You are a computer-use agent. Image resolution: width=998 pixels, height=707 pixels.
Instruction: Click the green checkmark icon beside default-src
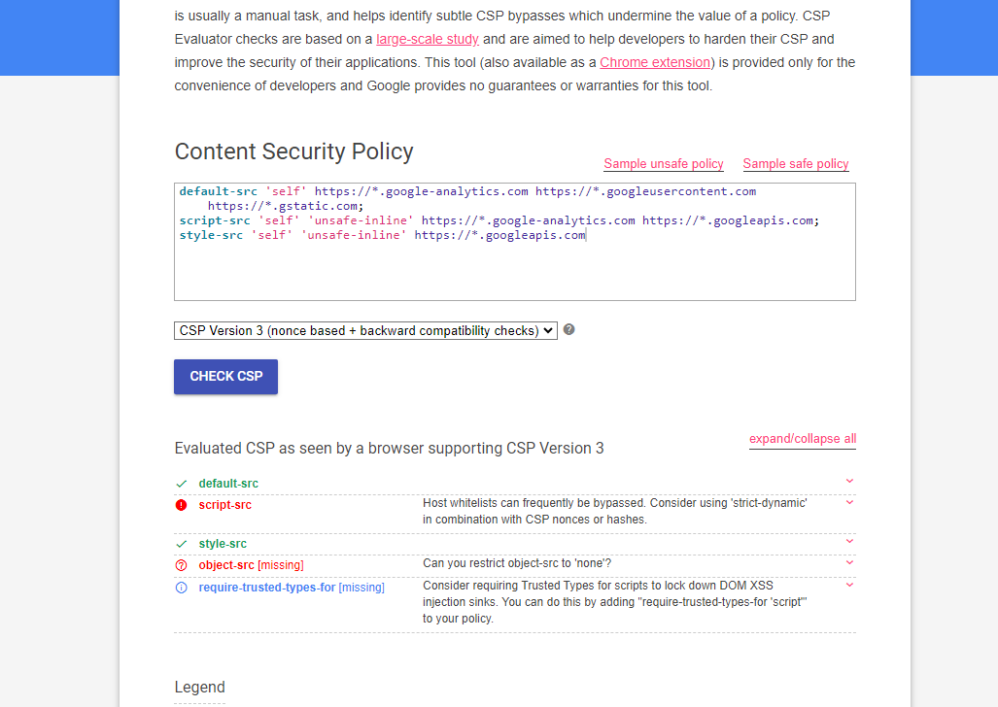click(x=181, y=482)
